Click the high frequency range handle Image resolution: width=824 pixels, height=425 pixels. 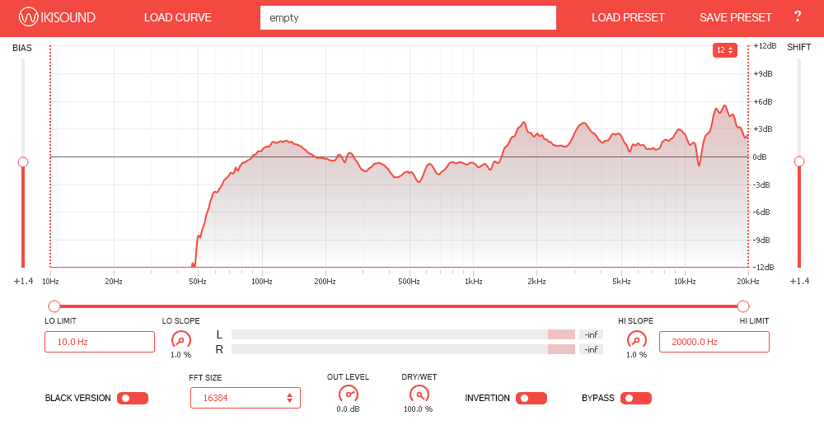pos(743,306)
